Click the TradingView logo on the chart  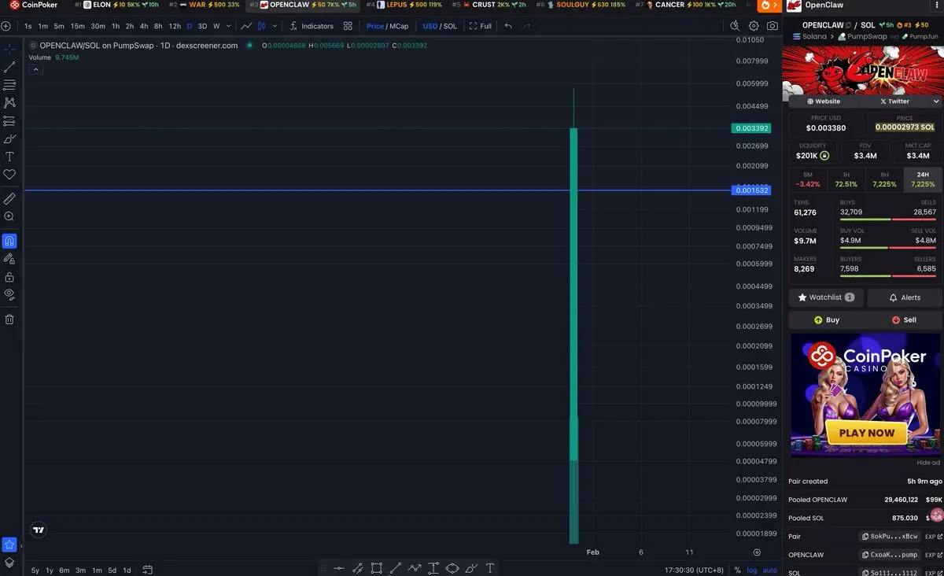tap(37, 530)
